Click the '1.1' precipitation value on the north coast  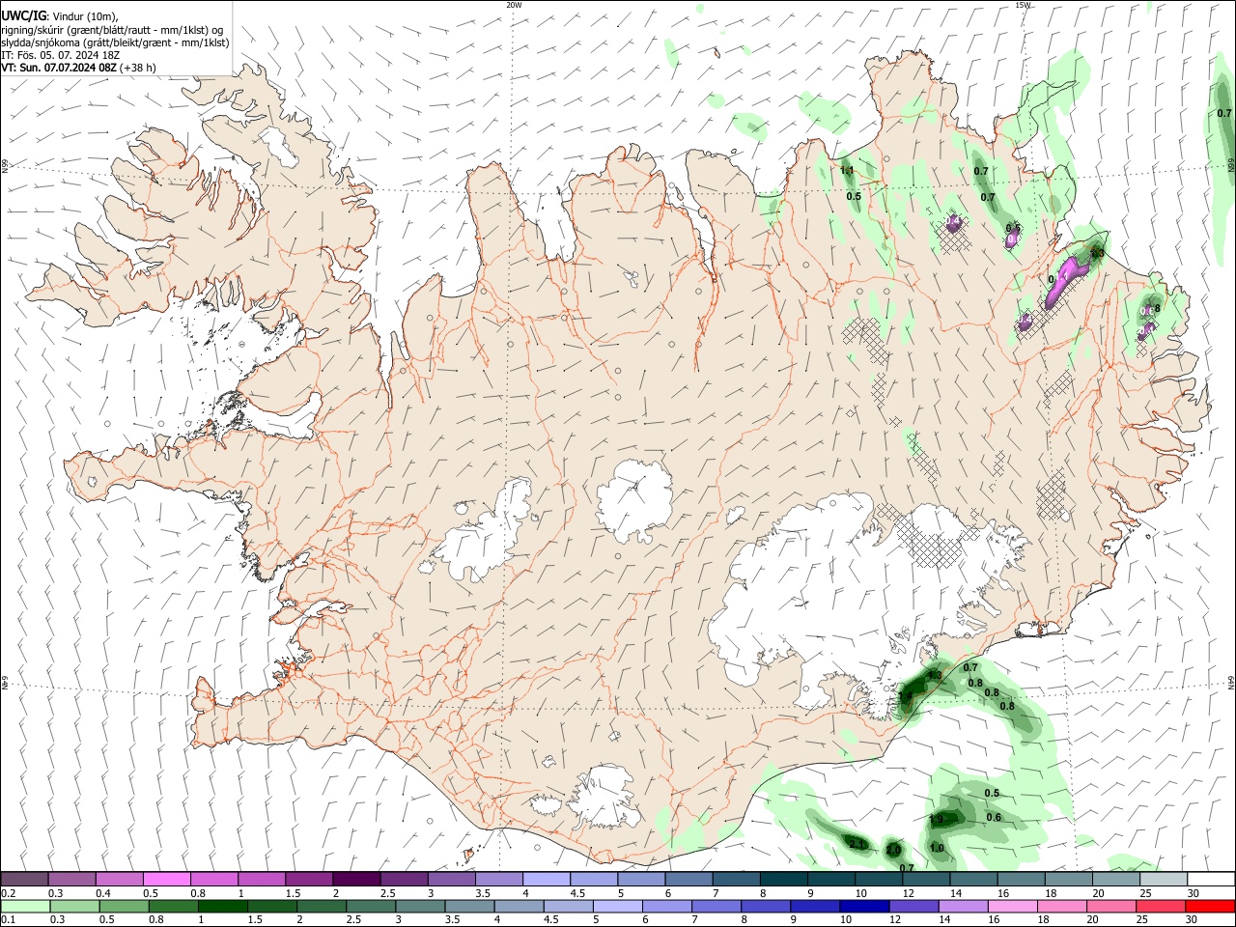tap(848, 171)
